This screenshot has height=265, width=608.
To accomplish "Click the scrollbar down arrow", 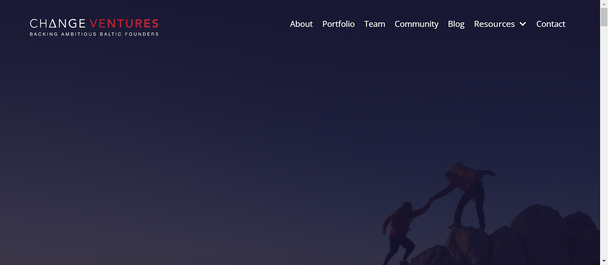I will coord(604,261).
